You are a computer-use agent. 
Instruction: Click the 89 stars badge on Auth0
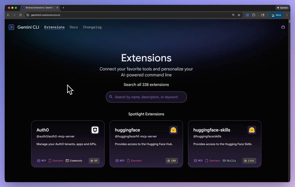pos(94,161)
